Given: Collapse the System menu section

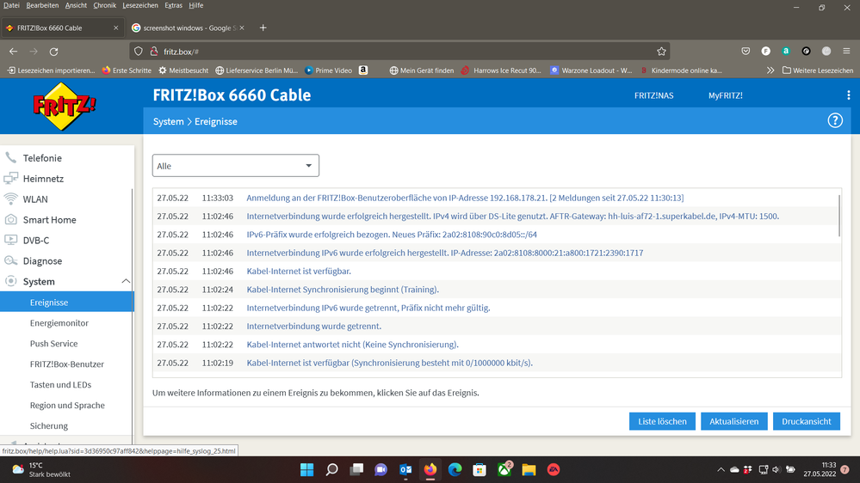Looking at the screenshot, I should click(126, 282).
